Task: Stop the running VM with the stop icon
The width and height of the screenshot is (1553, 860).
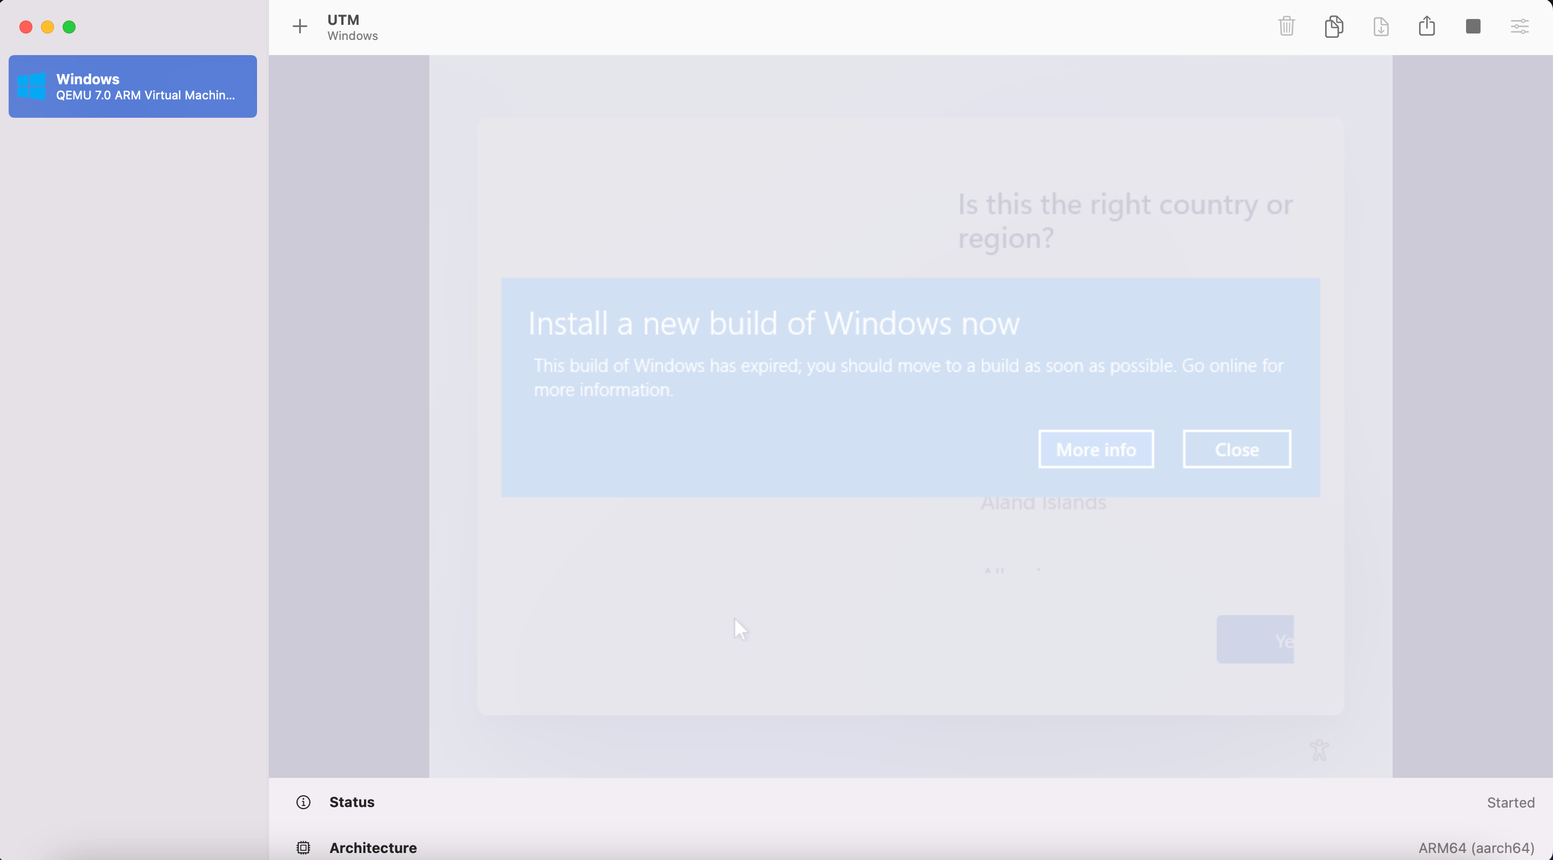Action: 1473,26
